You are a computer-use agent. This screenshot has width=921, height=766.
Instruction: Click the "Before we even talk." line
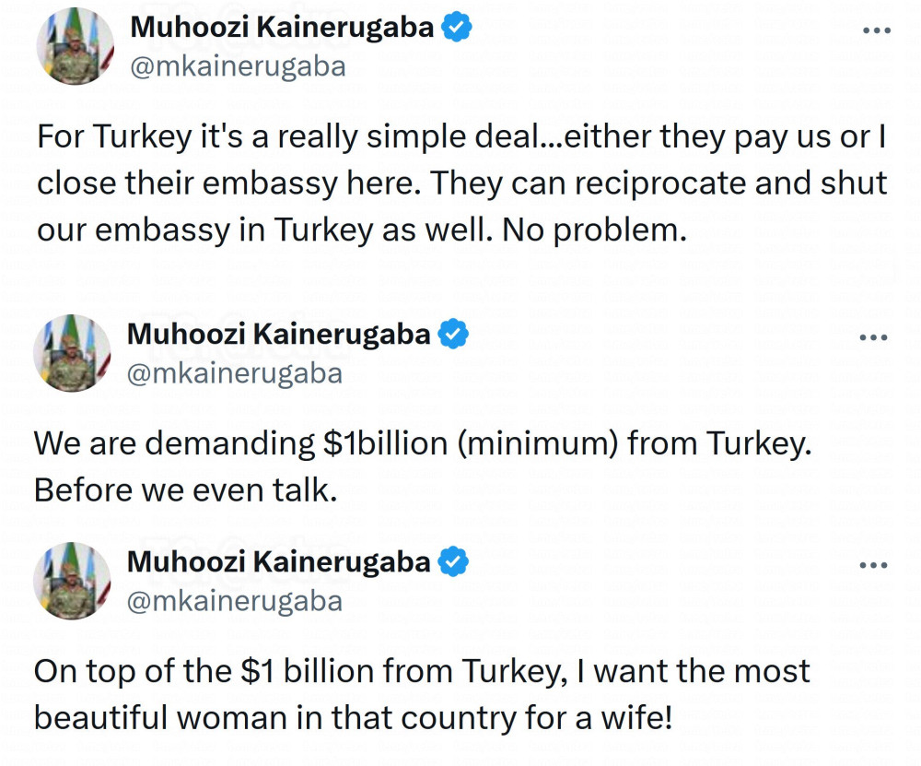(x=186, y=490)
